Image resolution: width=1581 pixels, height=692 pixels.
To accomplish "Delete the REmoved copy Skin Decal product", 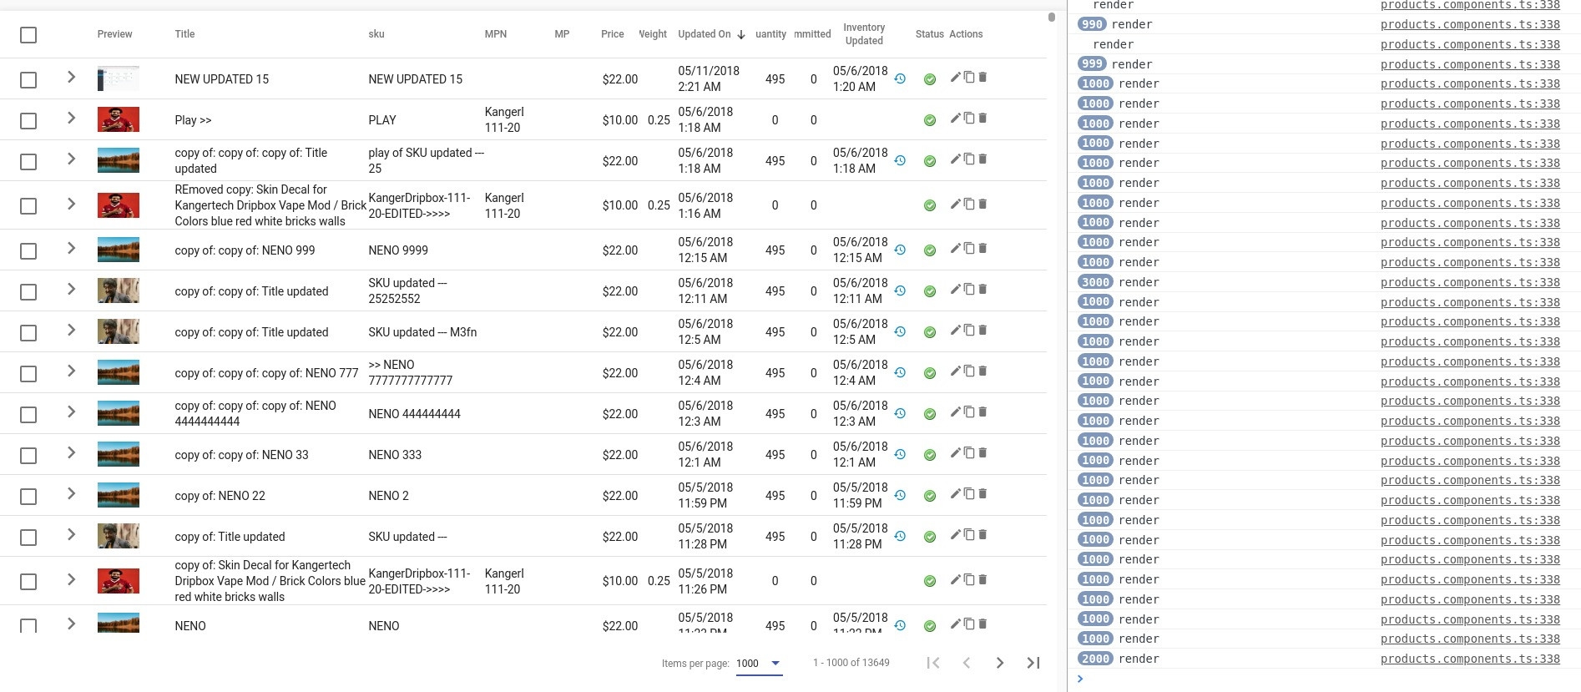I will coord(982,204).
